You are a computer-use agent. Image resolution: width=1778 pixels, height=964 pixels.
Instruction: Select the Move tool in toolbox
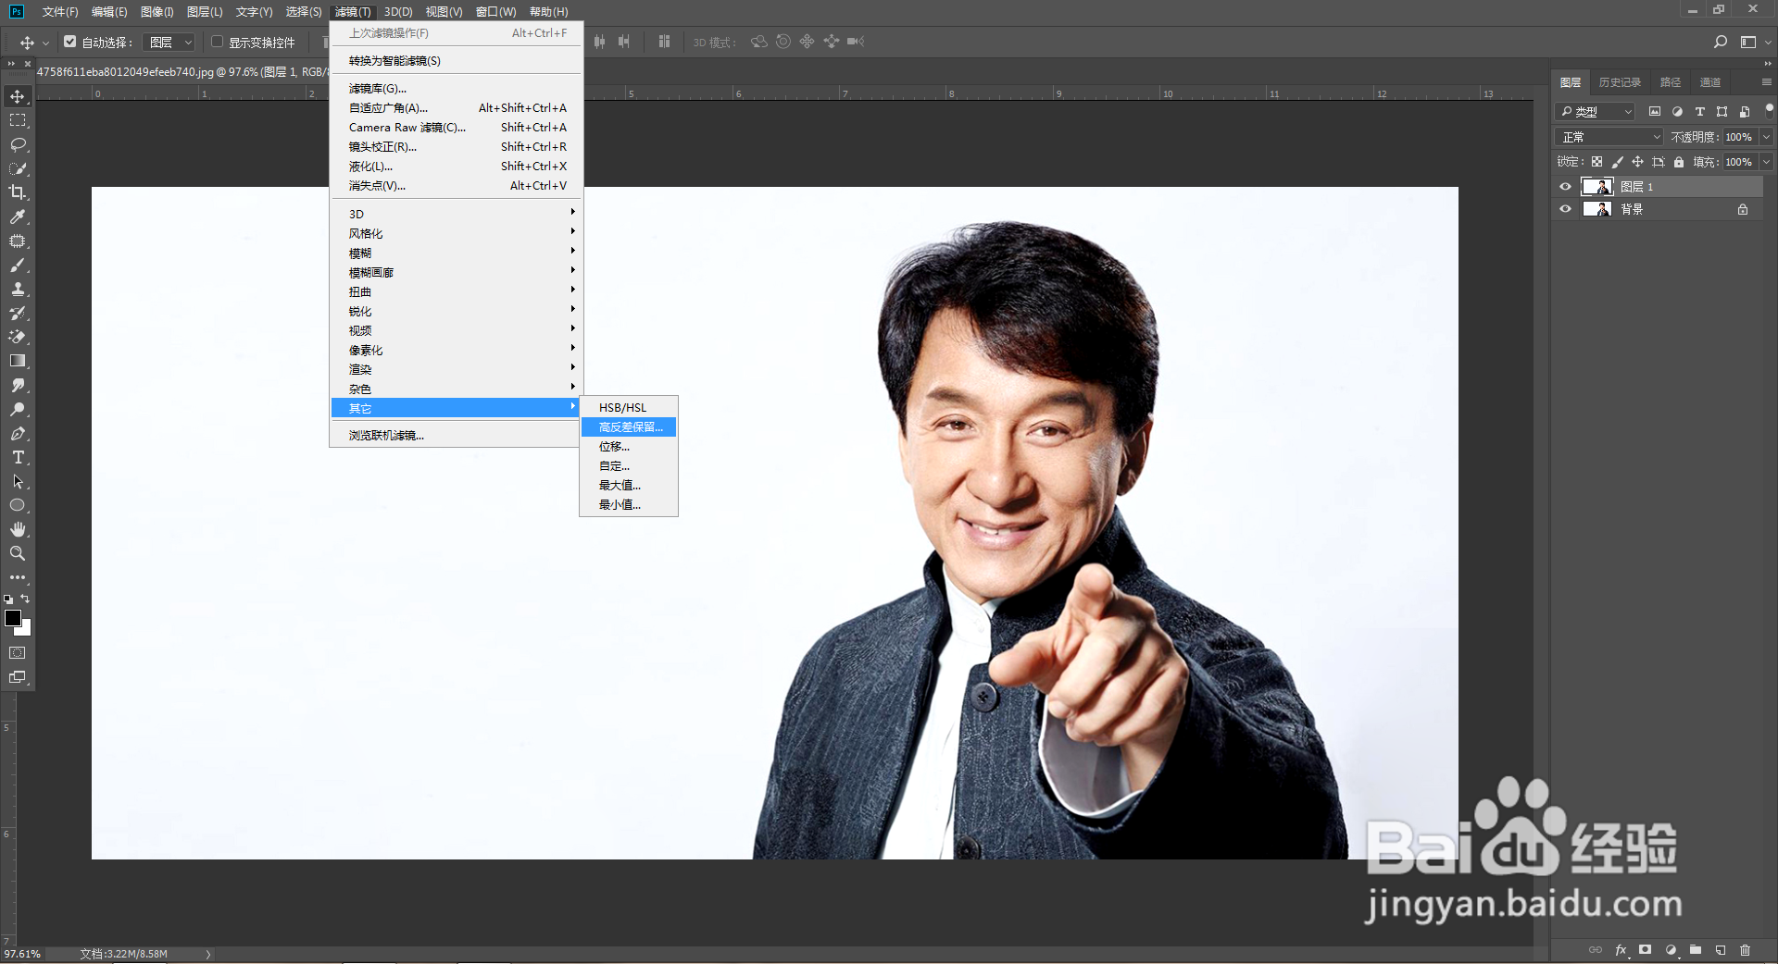pyautogui.click(x=18, y=96)
